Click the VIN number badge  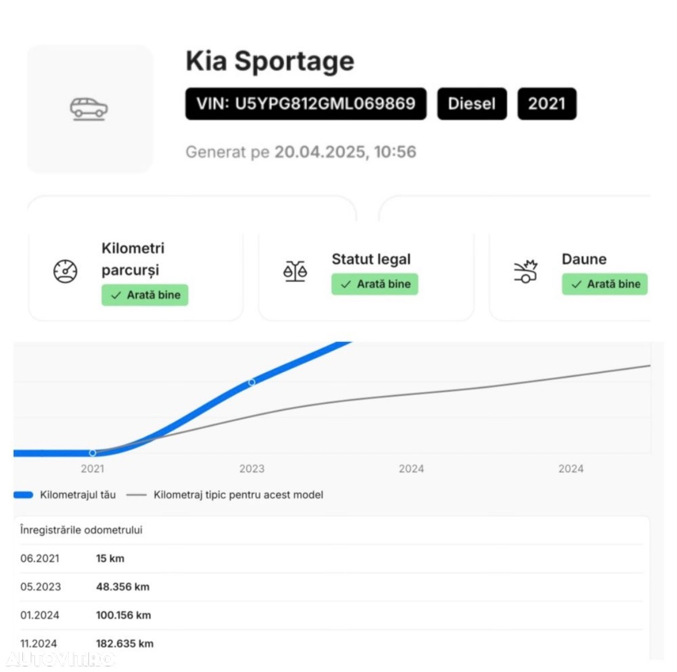[306, 104]
